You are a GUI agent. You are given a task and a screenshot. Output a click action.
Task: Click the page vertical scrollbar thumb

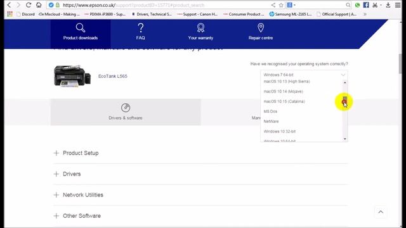(x=400, y=63)
